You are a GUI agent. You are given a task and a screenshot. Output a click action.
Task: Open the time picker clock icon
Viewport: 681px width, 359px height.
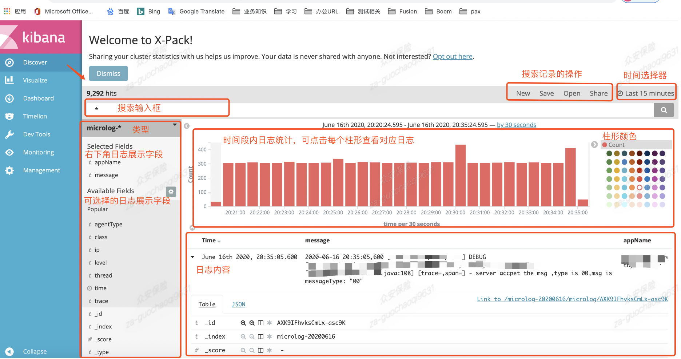point(621,93)
